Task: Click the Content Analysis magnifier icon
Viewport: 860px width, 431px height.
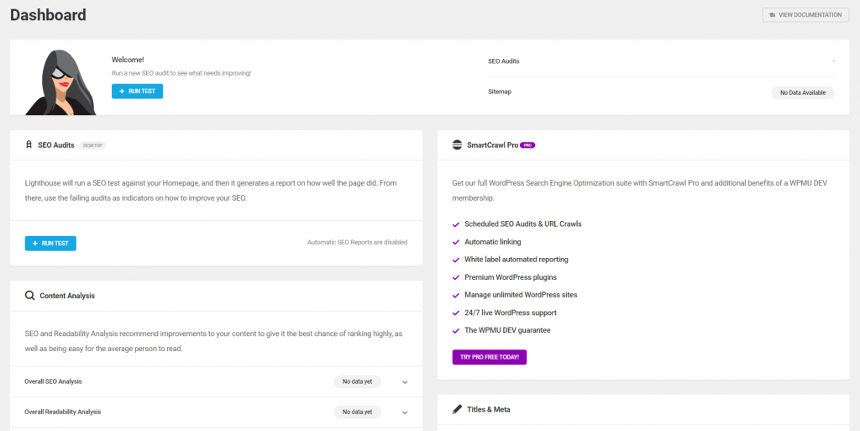Action: pos(29,296)
